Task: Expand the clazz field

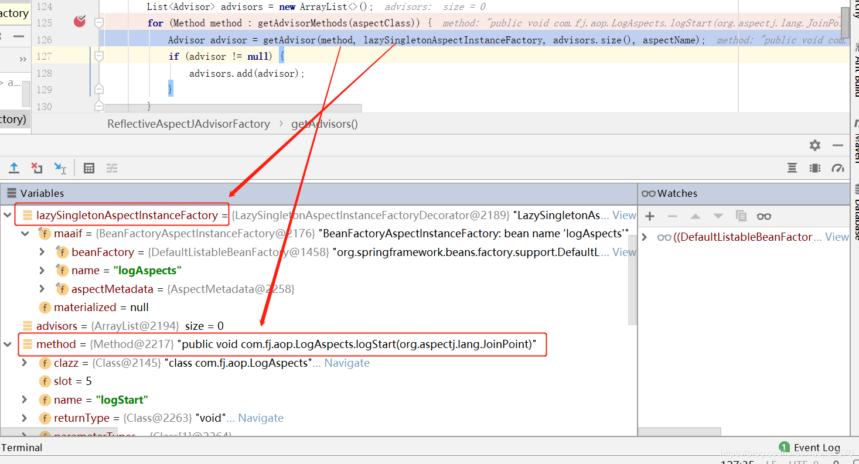Action: pos(25,363)
